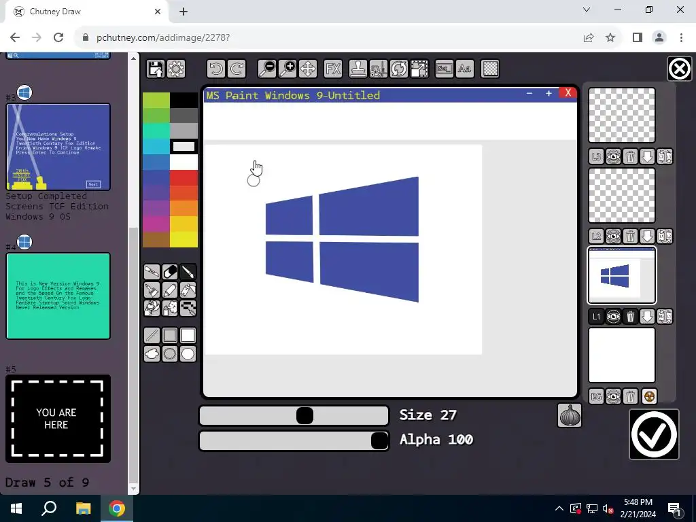696x522 pixels.
Task: Click the forklift move-layer tool
Action: point(378,69)
